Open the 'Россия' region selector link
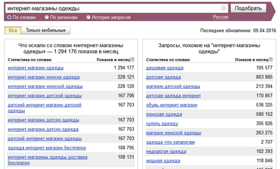The height and width of the screenshot is (169, 280). [x=220, y=17]
